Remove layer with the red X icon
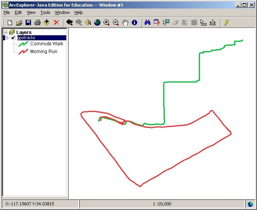This screenshot has width=257, height=210. pos(56,22)
